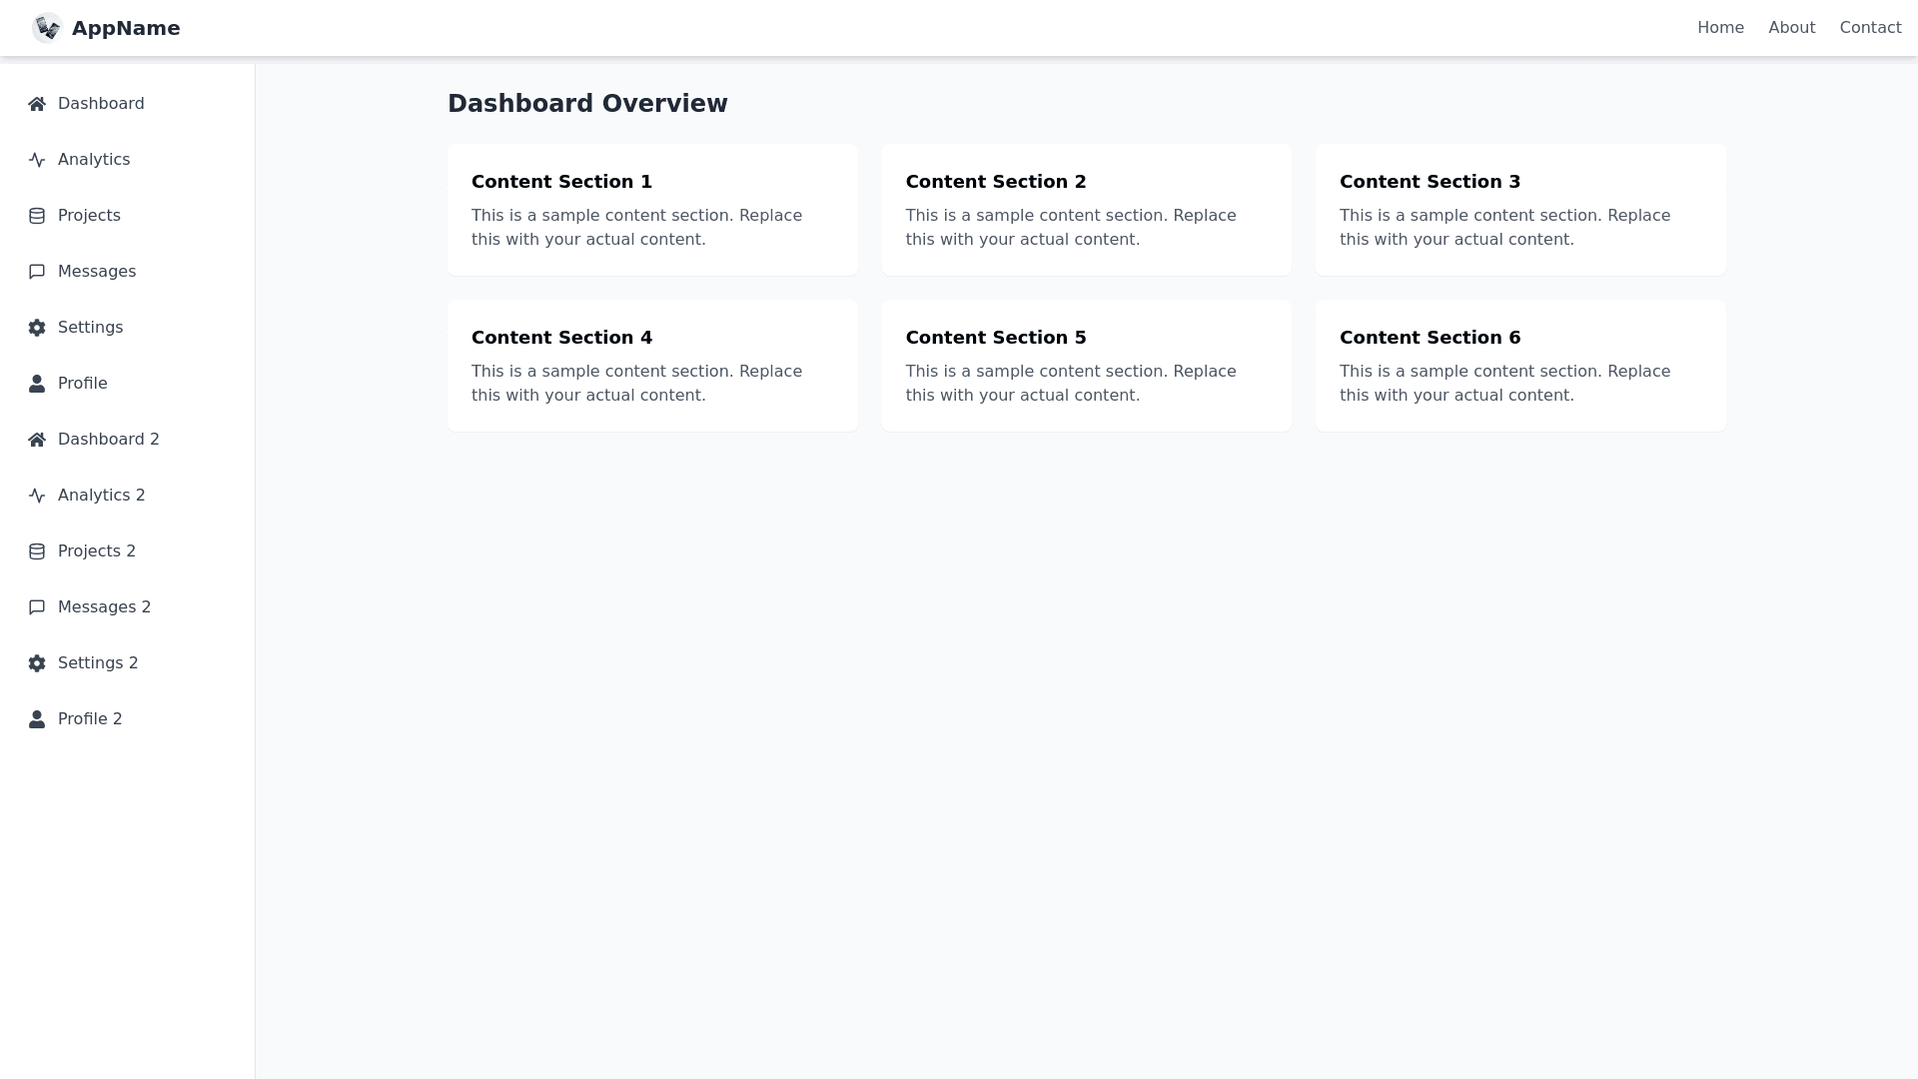
Task: Click the Profile person icon
Action: click(37, 384)
